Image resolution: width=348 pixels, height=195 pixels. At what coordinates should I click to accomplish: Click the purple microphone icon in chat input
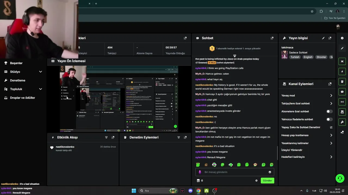point(200,172)
